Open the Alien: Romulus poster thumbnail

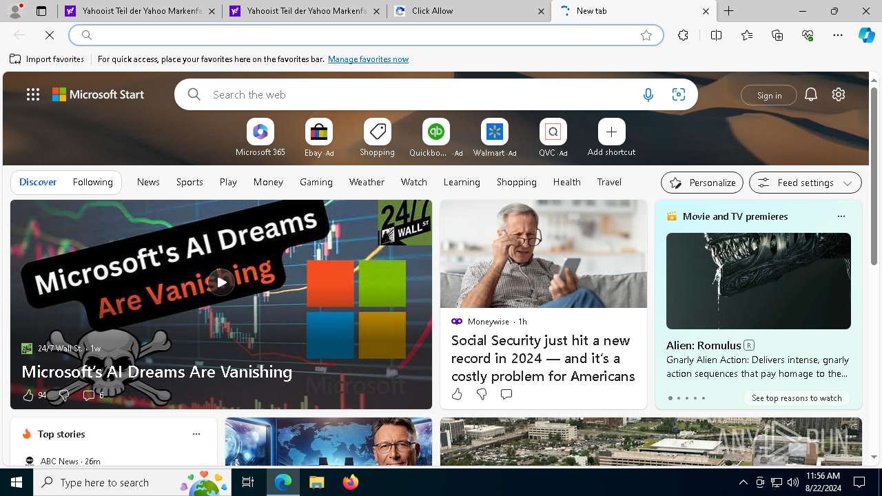click(759, 281)
